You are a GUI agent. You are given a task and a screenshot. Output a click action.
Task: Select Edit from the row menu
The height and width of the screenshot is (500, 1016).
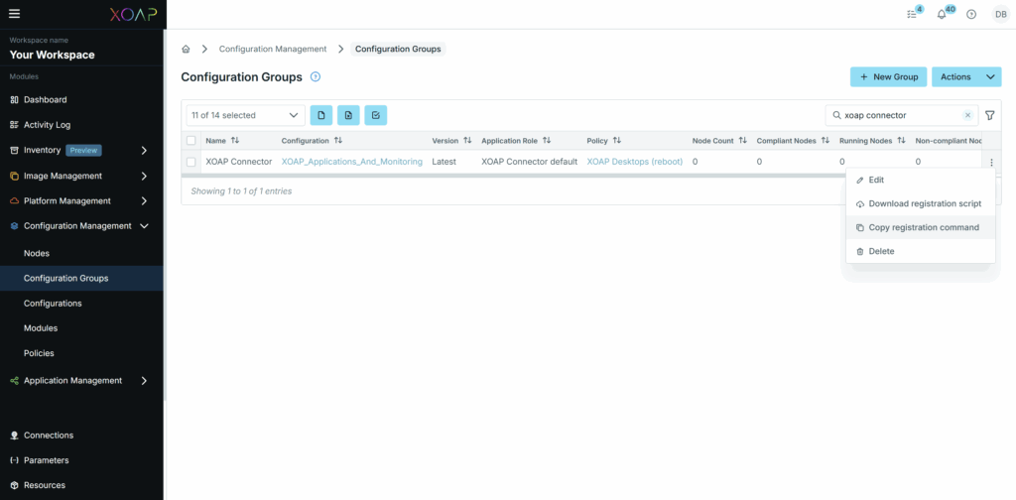(x=920, y=180)
